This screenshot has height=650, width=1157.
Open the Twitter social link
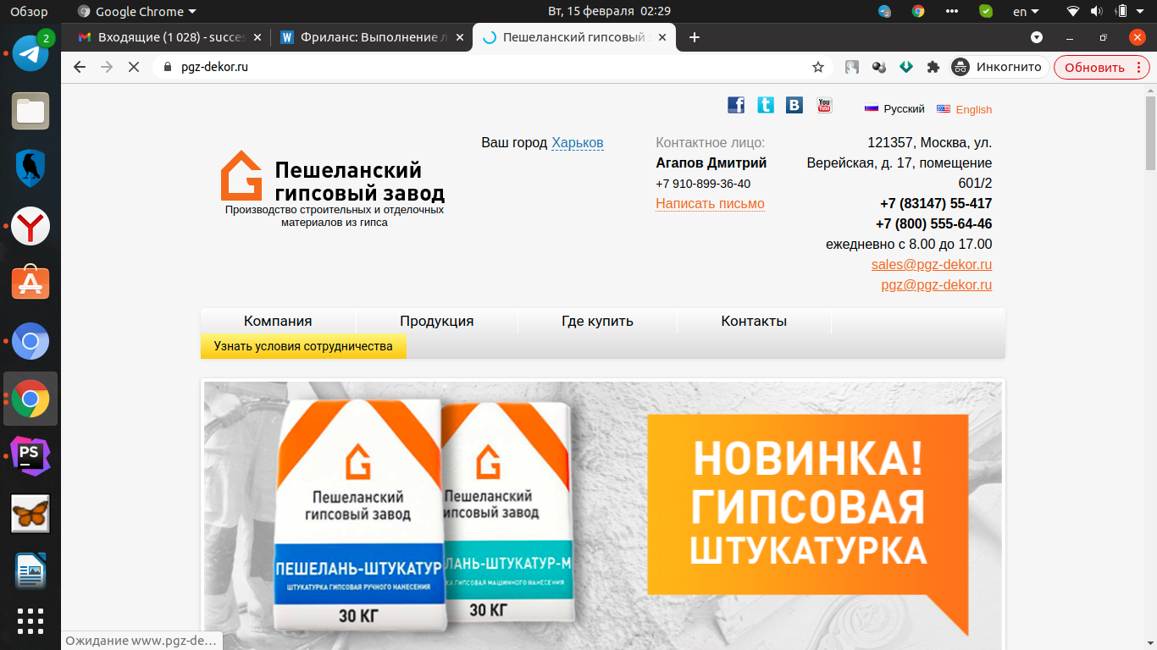(766, 105)
